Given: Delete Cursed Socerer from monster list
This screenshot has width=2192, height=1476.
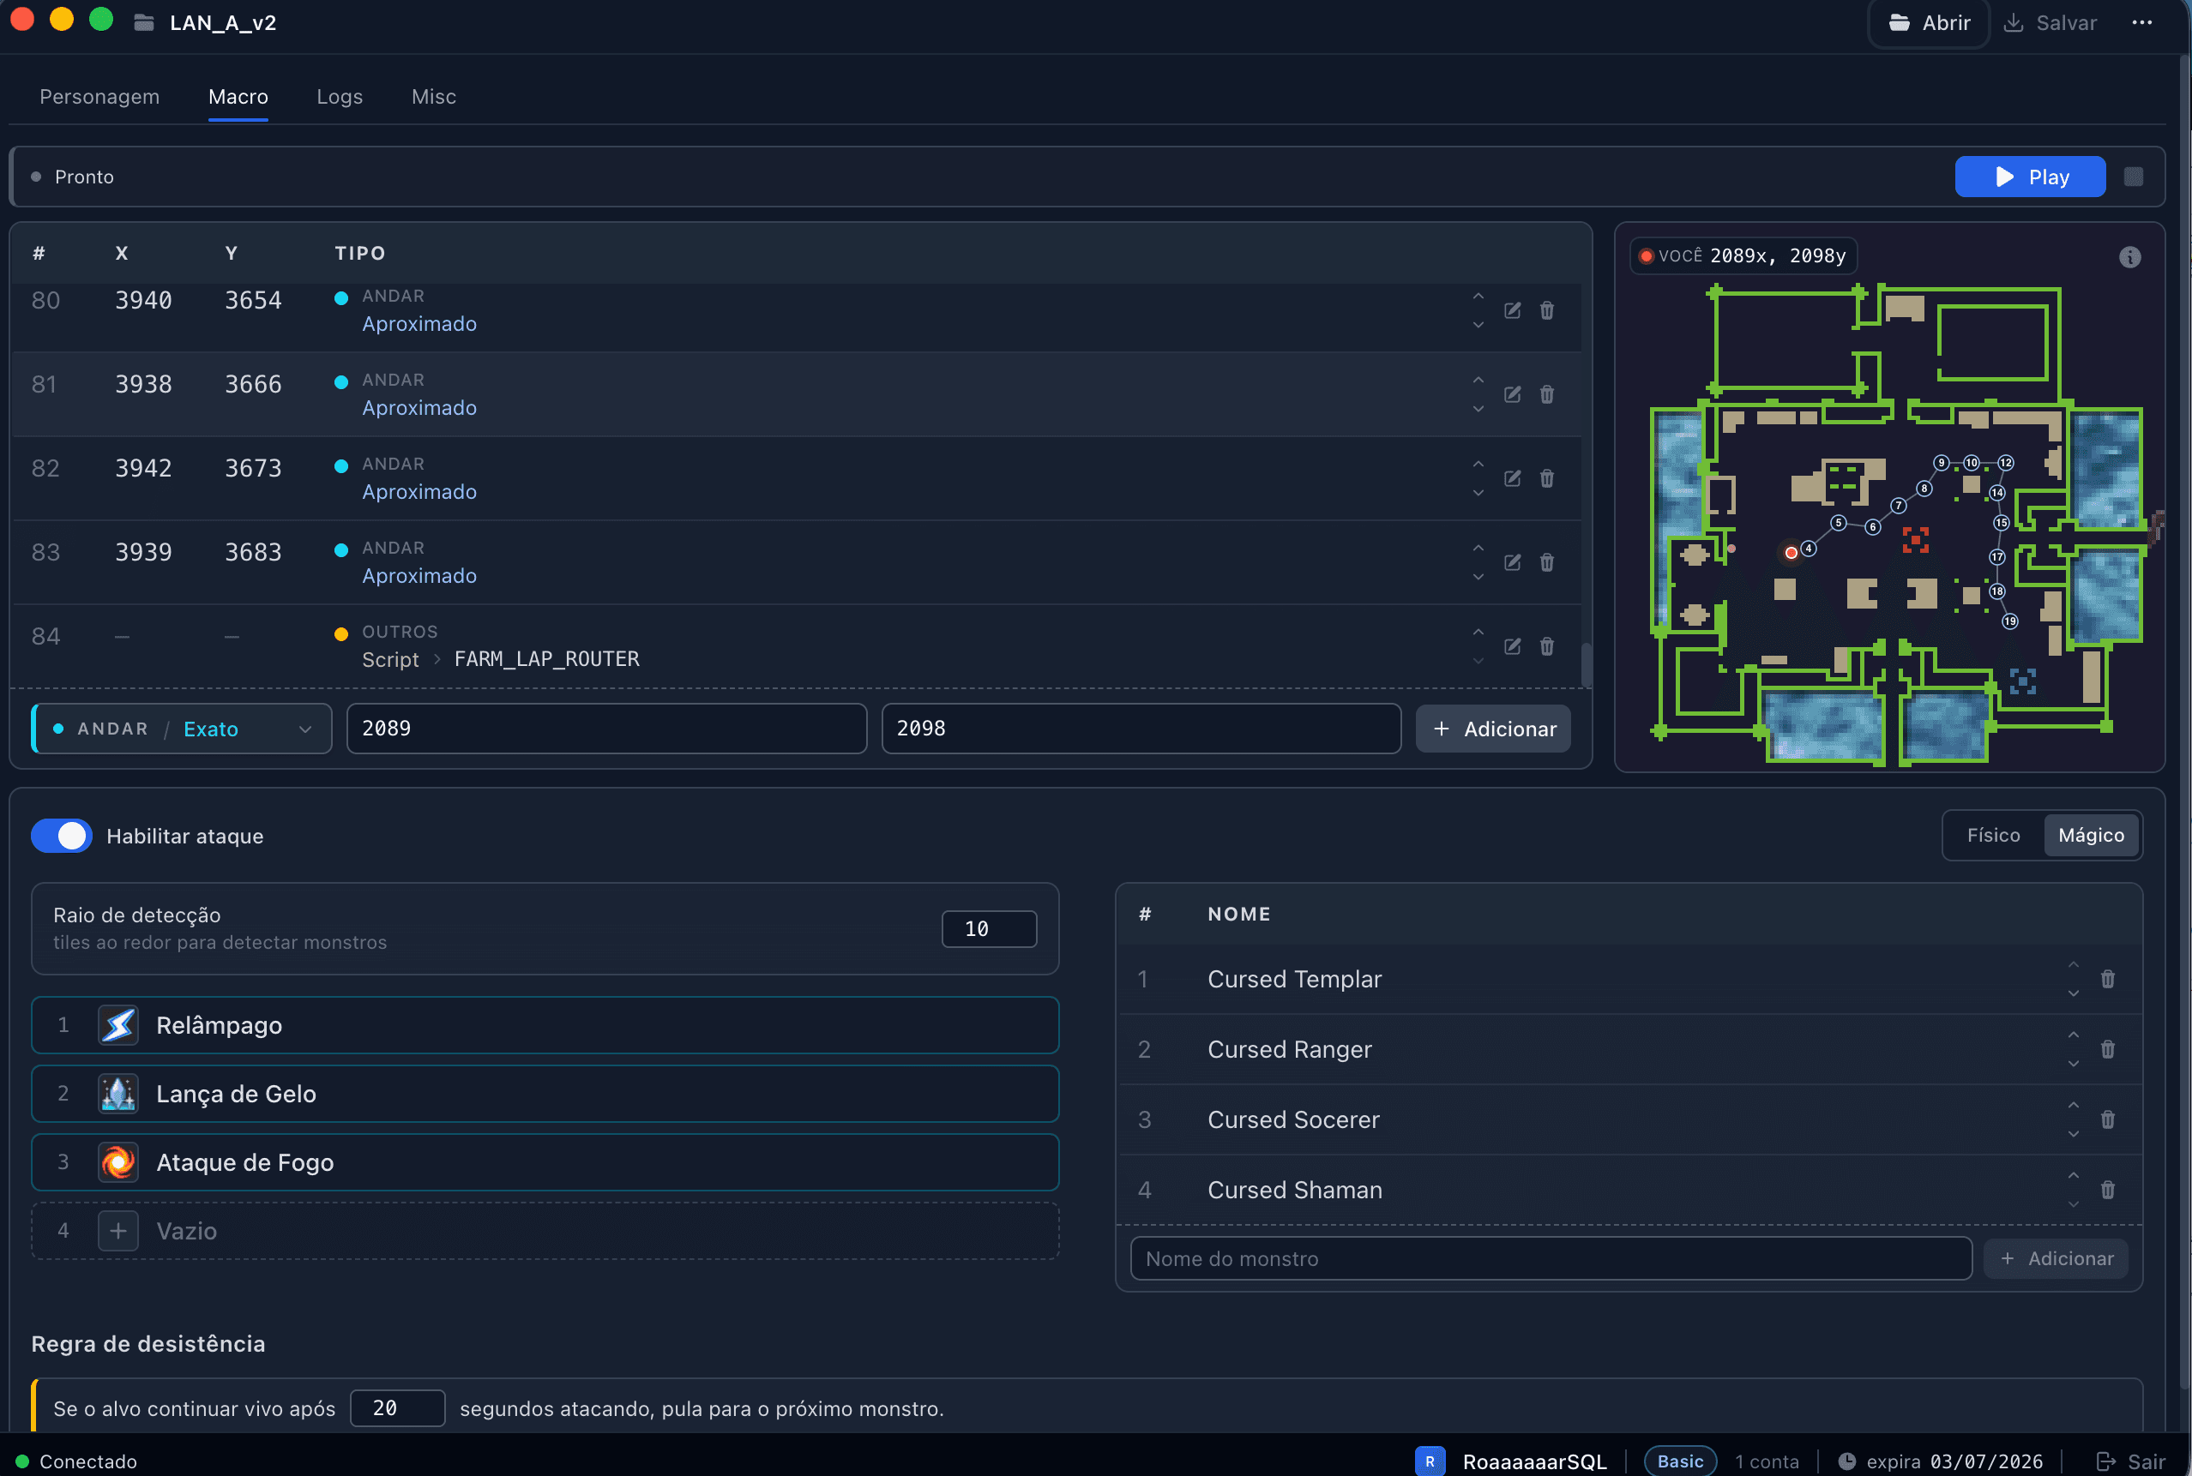Looking at the screenshot, I should [2107, 1119].
